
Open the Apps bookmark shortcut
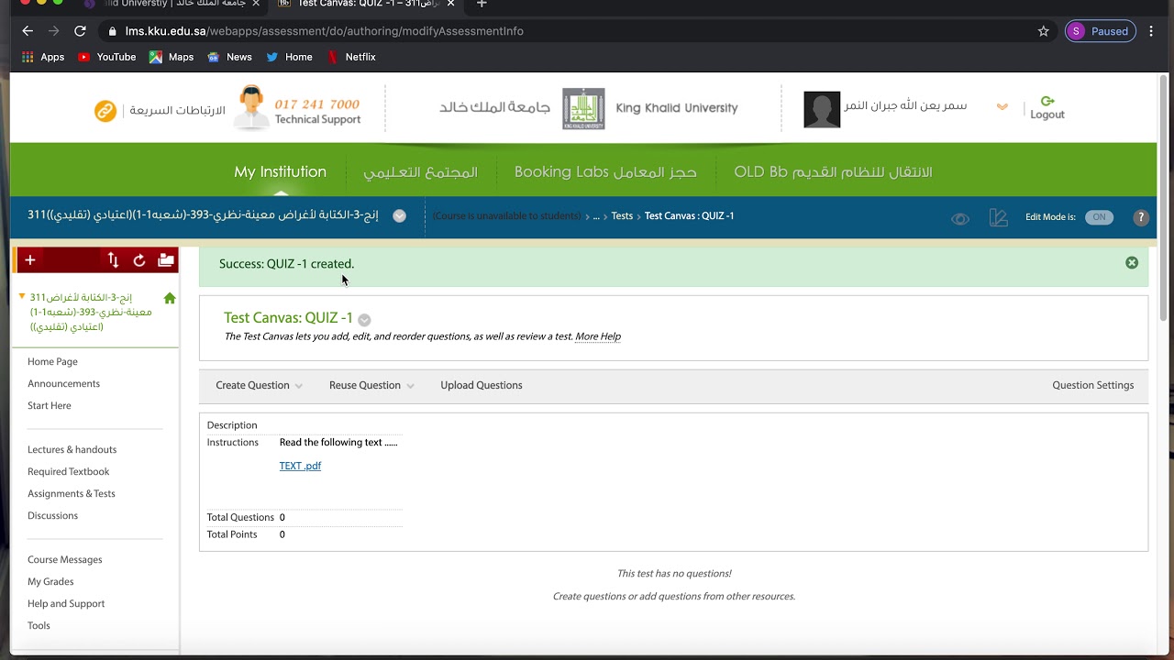pos(43,57)
